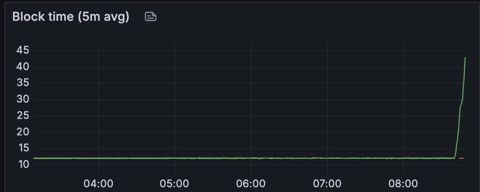
Task: Click the peak of the green spike
Action: point(465,58)
